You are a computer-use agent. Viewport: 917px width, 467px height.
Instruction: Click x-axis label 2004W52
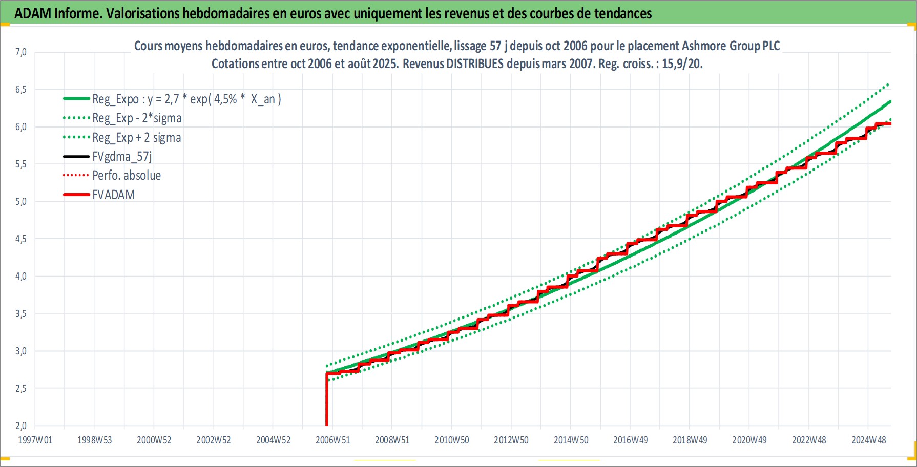point(273,440)
